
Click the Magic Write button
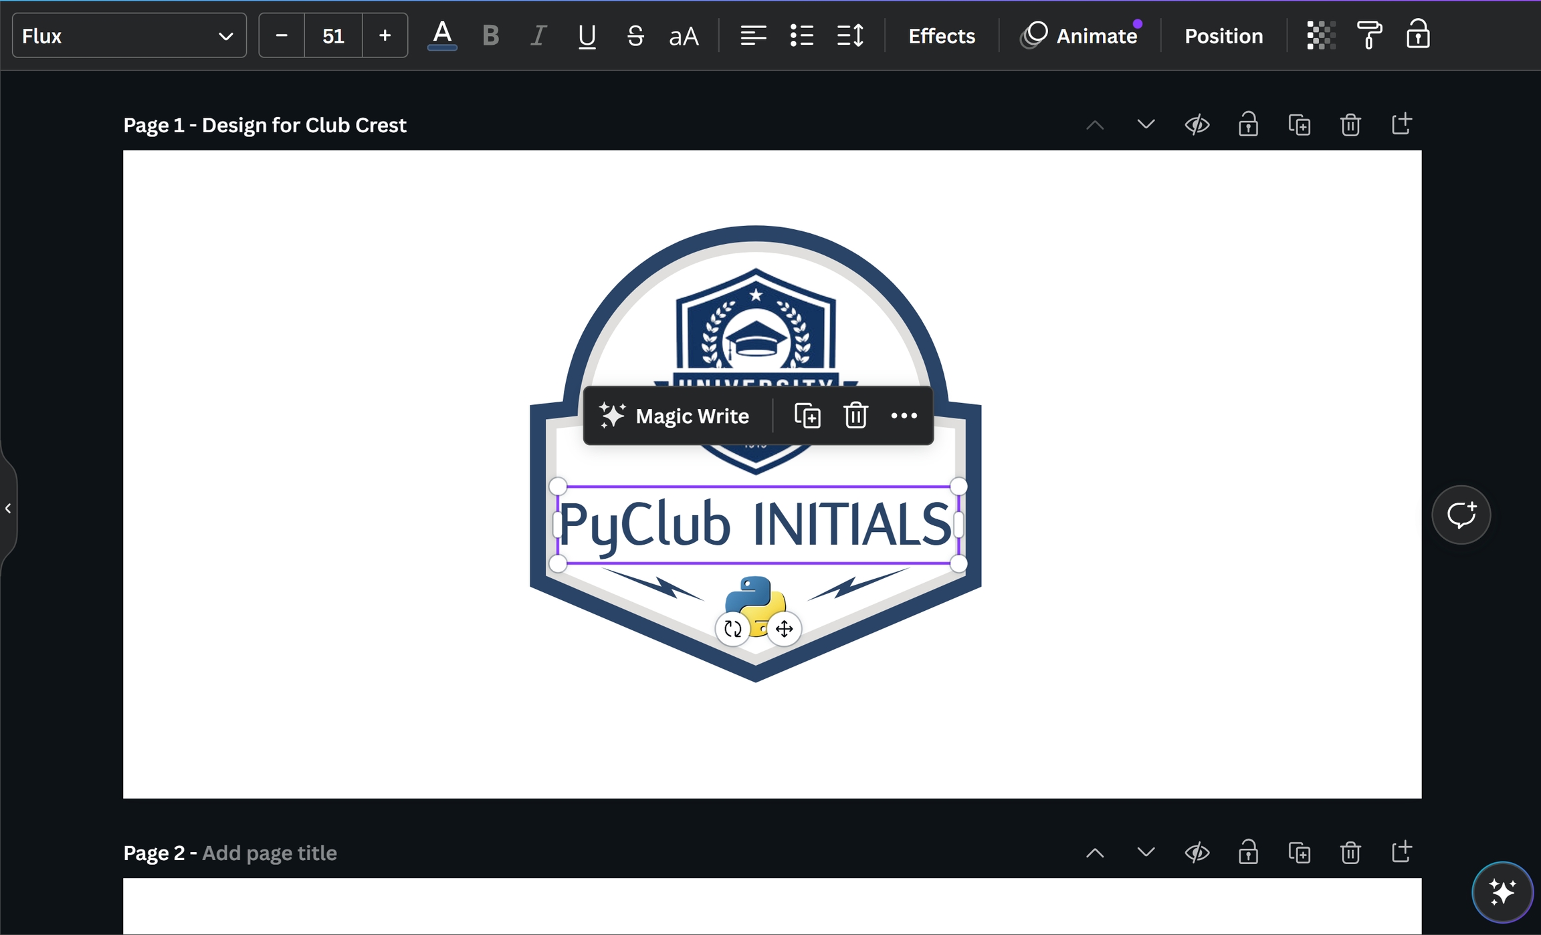coord(674,416)
